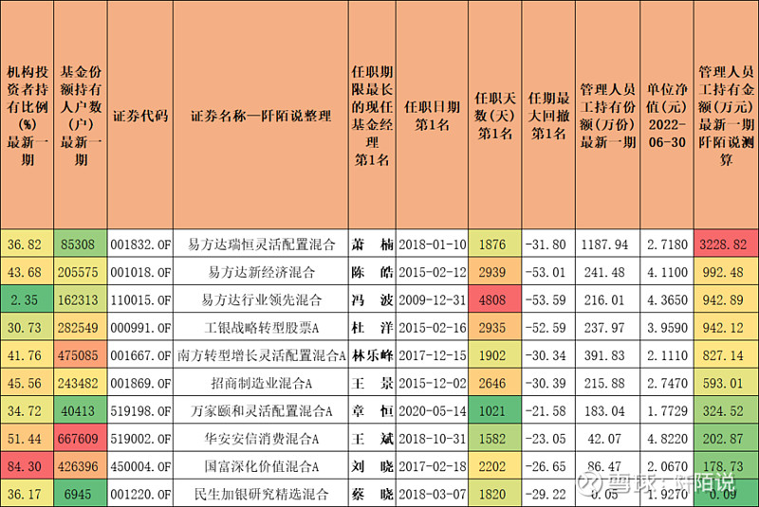Select the red cell 3228.82
Screen dimensions: 759x507
pyautogui.click(x=726, y=244)
